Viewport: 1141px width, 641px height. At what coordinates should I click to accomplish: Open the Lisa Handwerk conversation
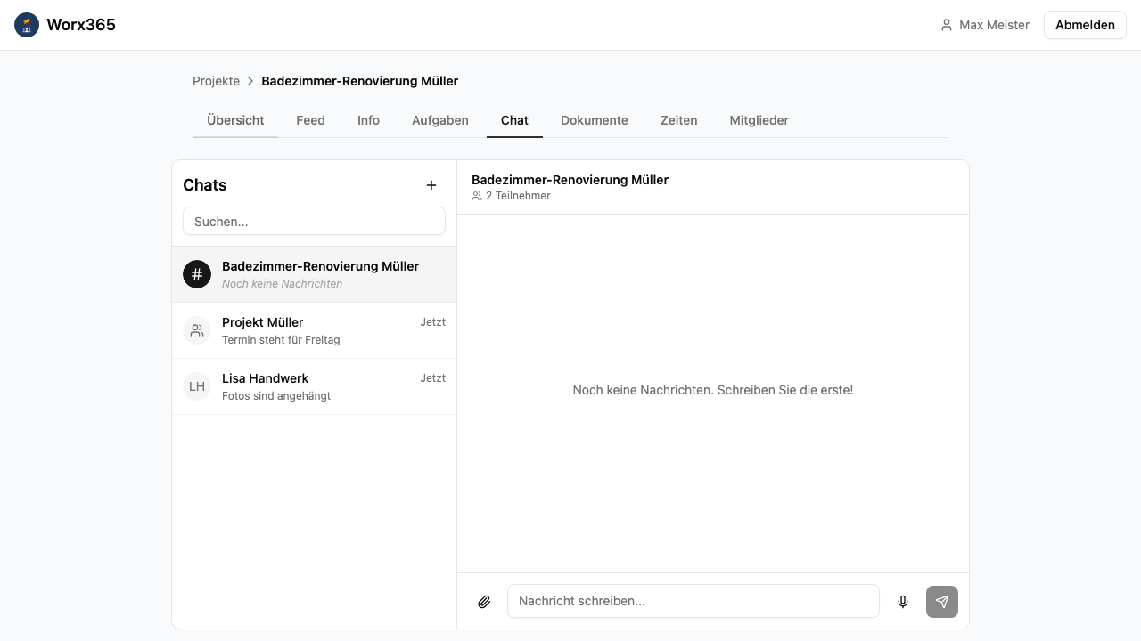click(x=314, y=386)
